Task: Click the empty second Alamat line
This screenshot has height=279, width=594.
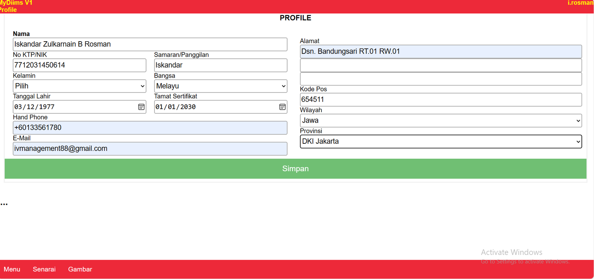Action: (441, 65)
